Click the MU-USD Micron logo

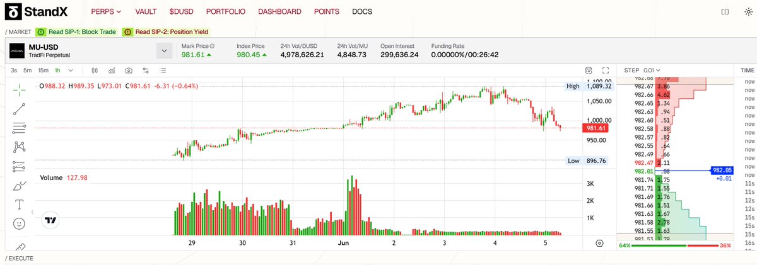(x=17, y=50)
